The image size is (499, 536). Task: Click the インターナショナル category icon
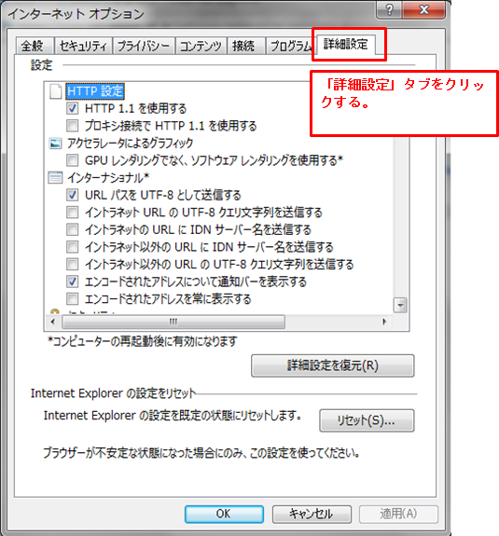pyautogui.click(x=55, y=178)
